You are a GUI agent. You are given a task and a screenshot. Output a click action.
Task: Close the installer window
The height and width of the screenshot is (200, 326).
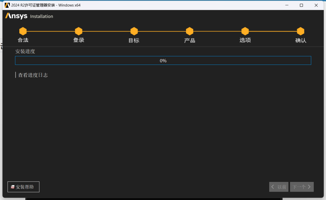point(316,5)
